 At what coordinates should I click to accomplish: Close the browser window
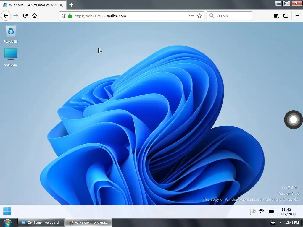tap(296, 3)
